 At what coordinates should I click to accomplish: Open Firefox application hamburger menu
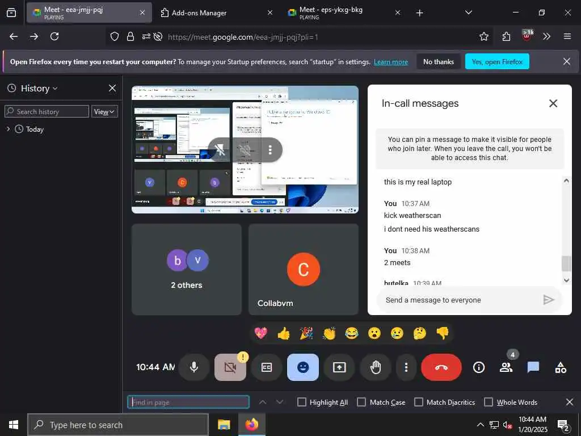[x=567, y=36]
